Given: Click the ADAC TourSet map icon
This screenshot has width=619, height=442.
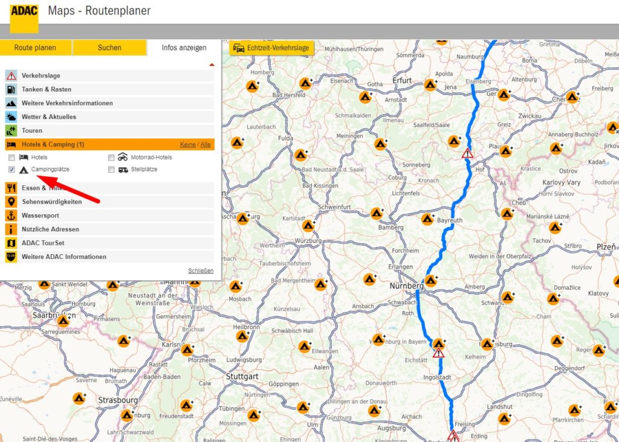Looking at the screenshot, I should click(11, 243).
